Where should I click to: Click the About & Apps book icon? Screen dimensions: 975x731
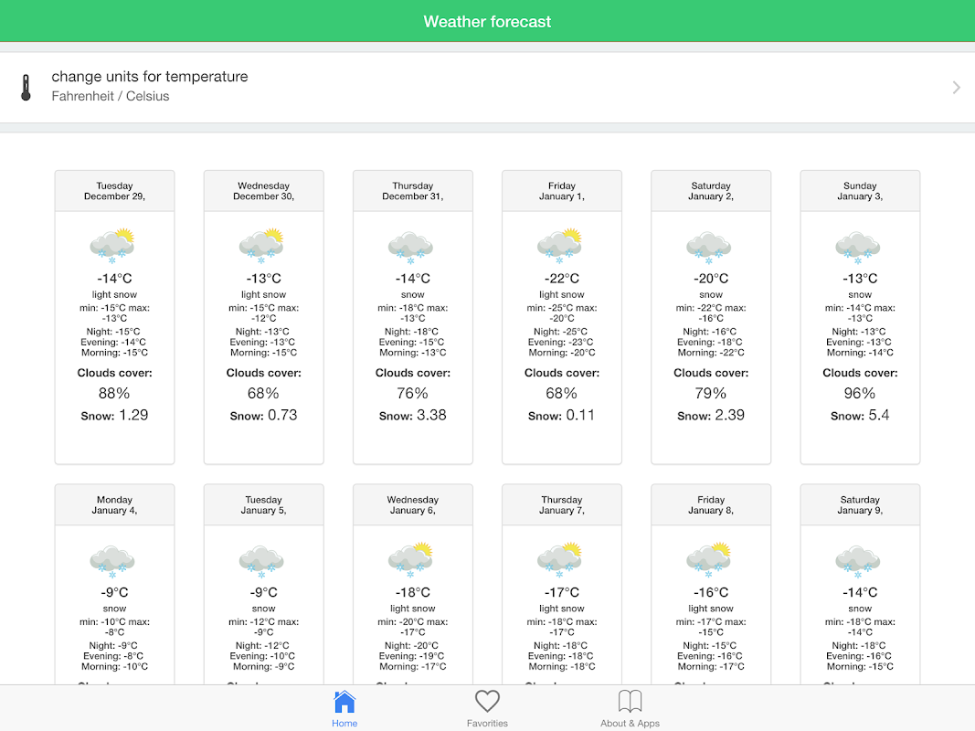(x=630, y=701)
